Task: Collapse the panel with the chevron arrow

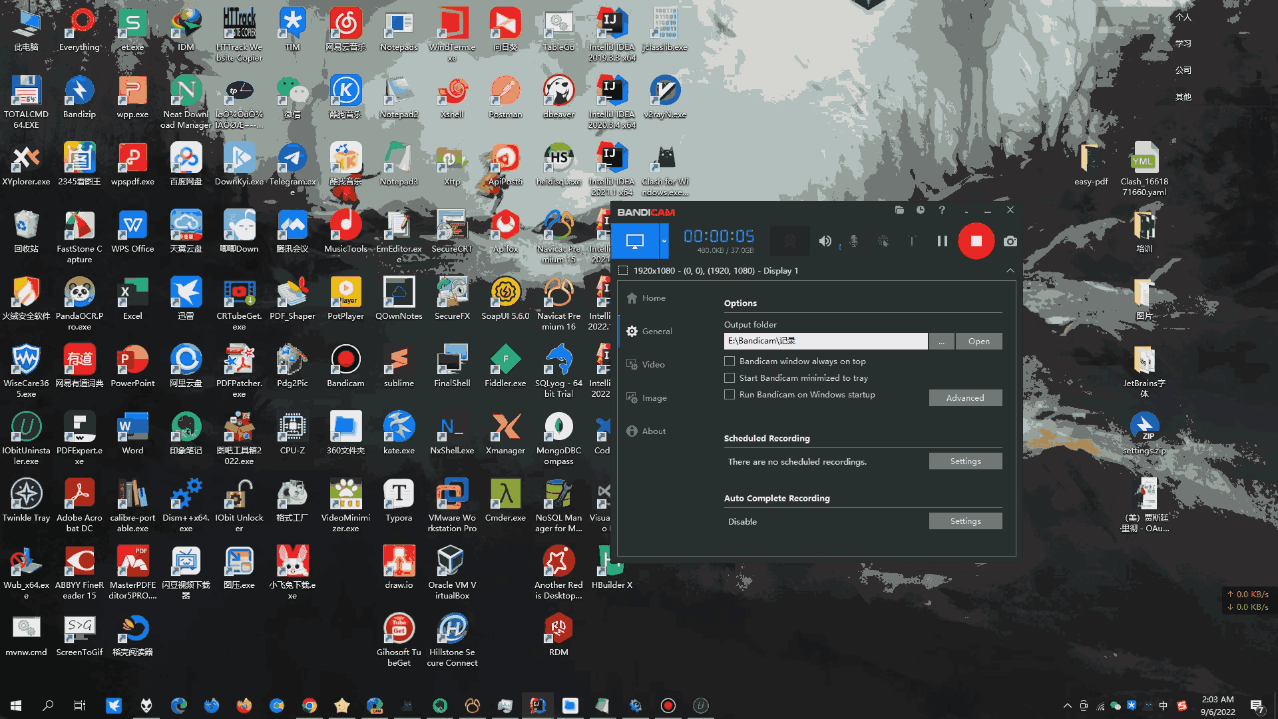Action: 1010,270
